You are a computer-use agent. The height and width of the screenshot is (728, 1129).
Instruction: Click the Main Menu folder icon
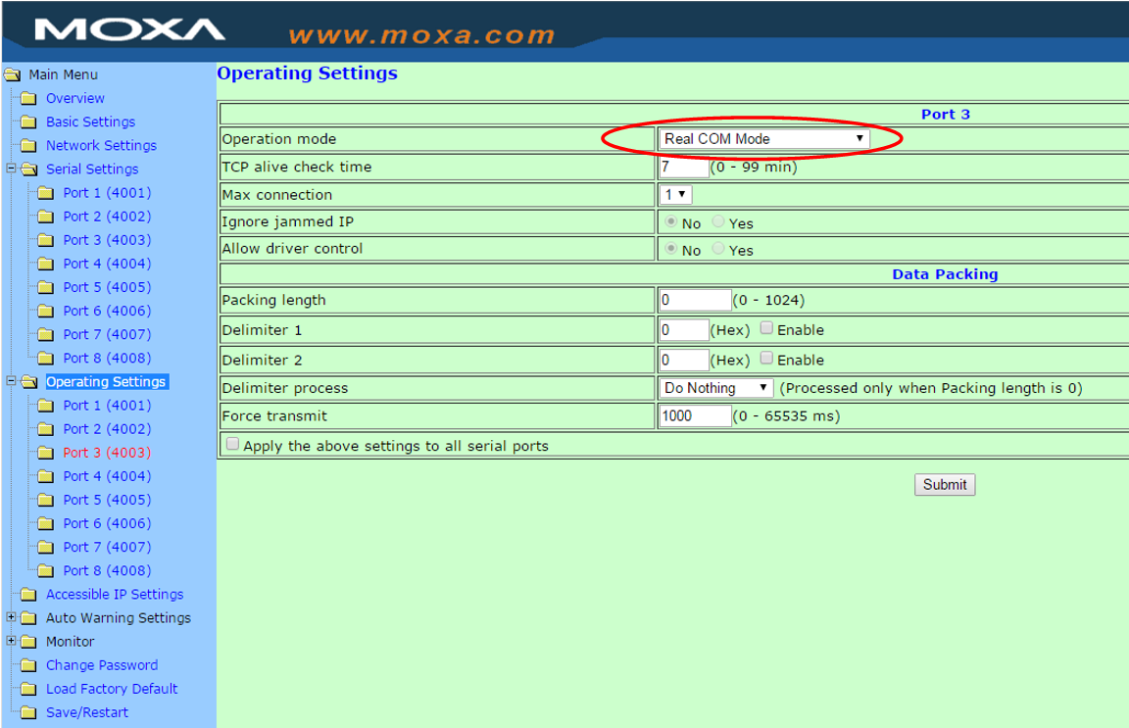[12, 74]
